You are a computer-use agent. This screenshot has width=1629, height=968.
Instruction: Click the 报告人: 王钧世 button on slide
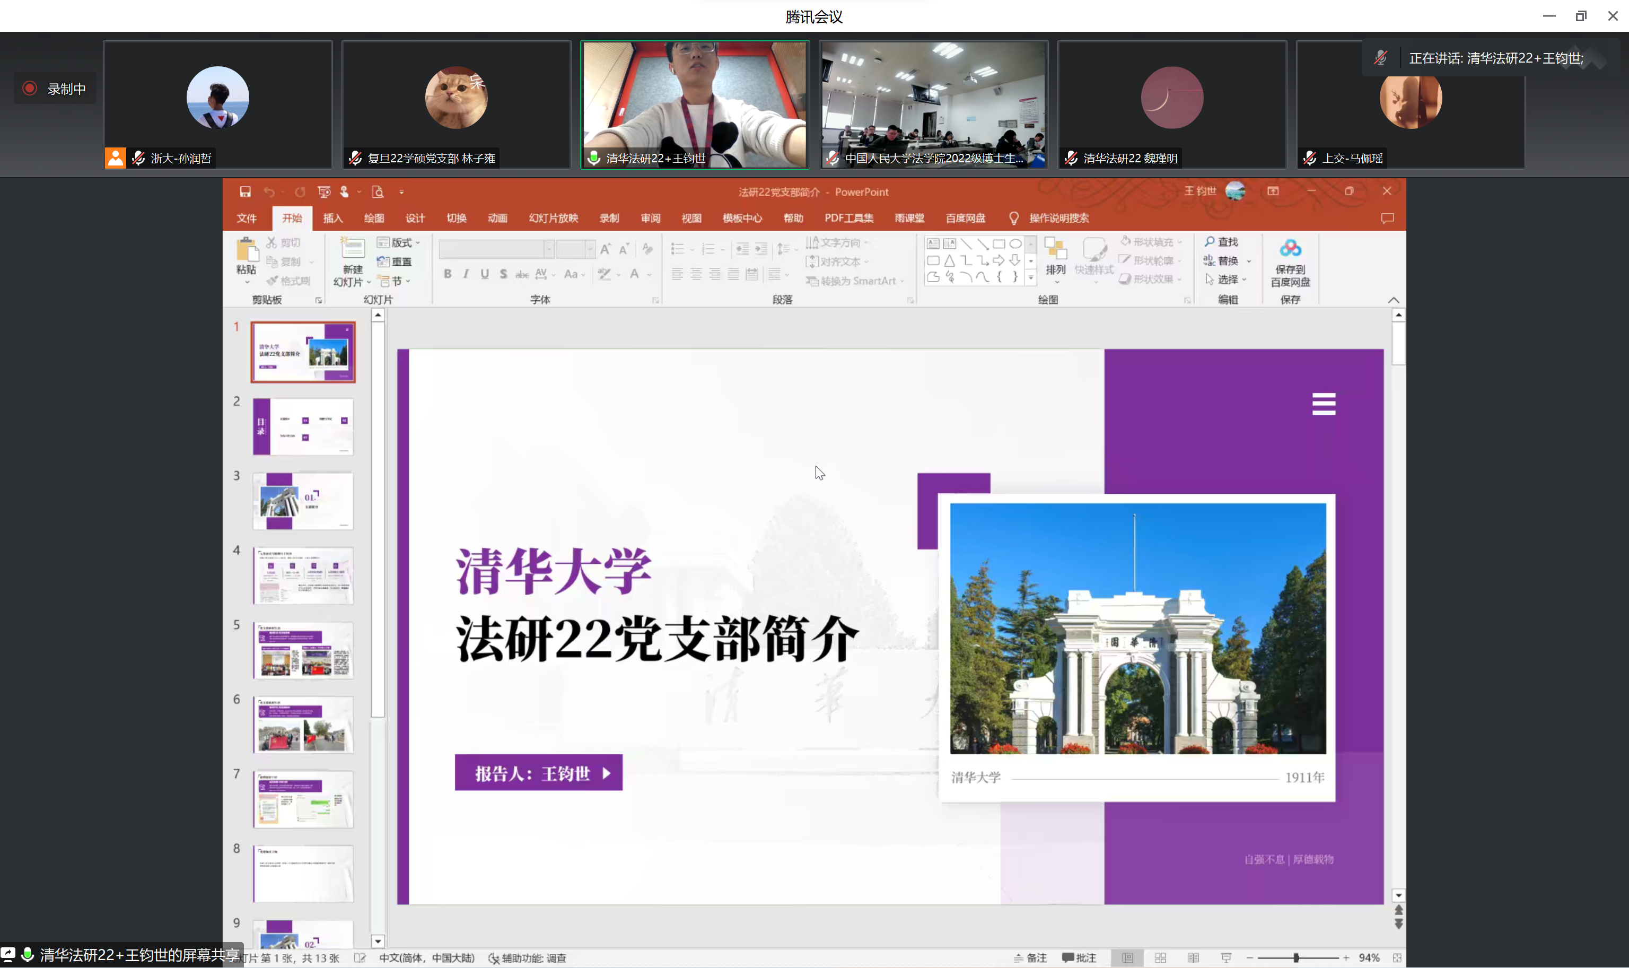click(x=539, y=773)
